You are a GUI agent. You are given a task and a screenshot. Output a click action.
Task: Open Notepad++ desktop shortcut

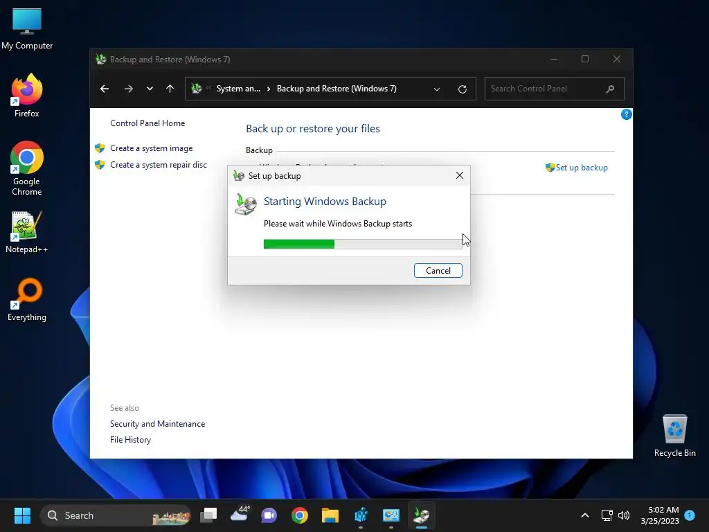tap(27, 231)
